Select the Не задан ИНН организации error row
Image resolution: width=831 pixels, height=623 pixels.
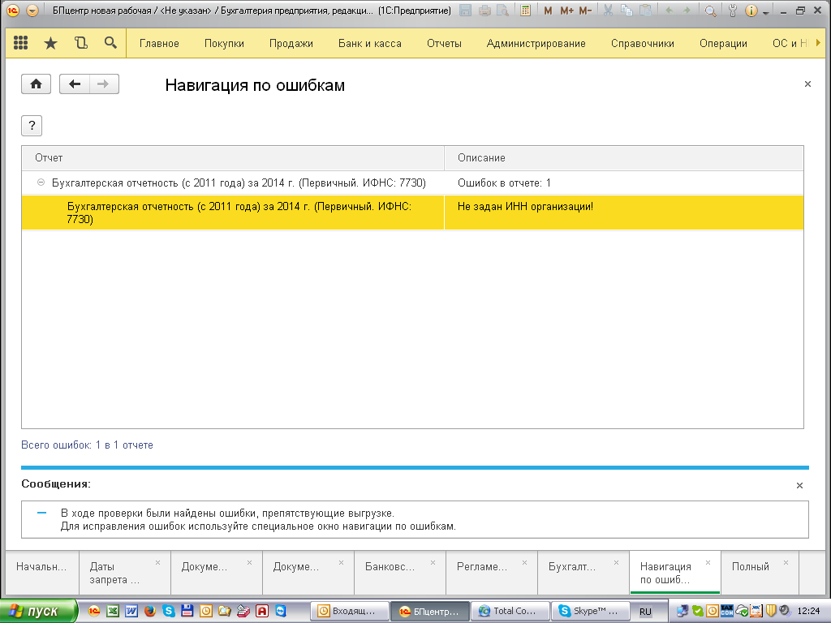click(525, 207)
